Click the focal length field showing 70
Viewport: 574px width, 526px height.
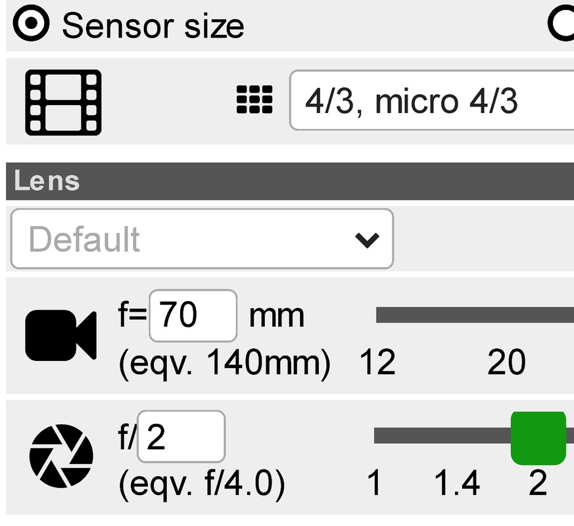pyautogui.click(x=193, y=316)
